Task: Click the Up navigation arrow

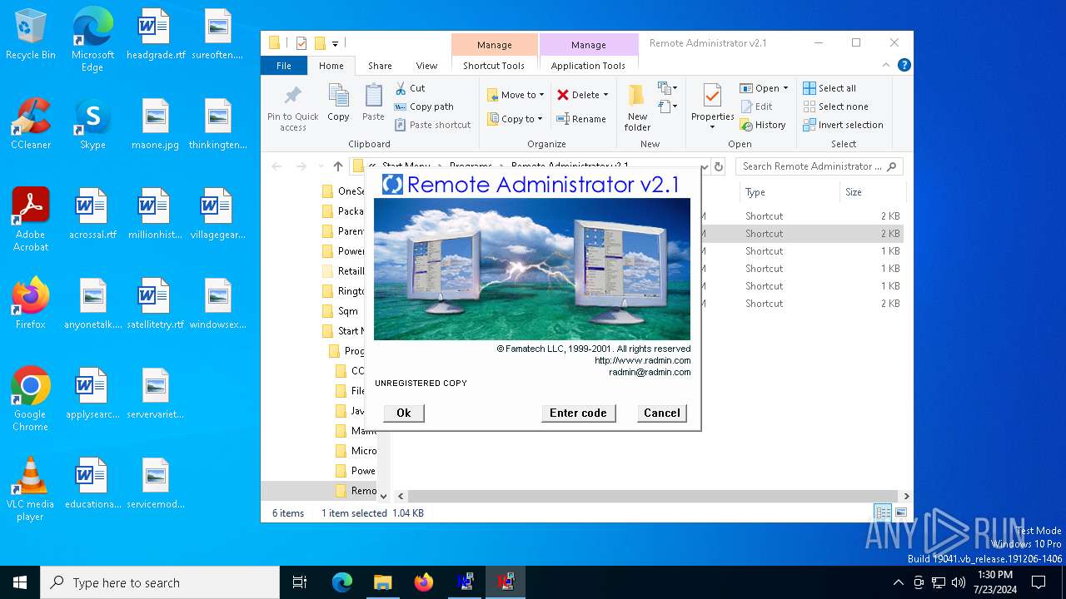Action: pyautogui.click(x=337, y=166)
